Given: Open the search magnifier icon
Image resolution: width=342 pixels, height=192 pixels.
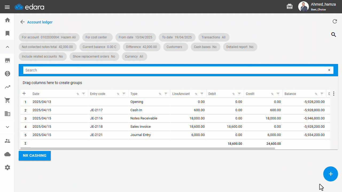Looking at the screenshot, I should tap(333, 34).
